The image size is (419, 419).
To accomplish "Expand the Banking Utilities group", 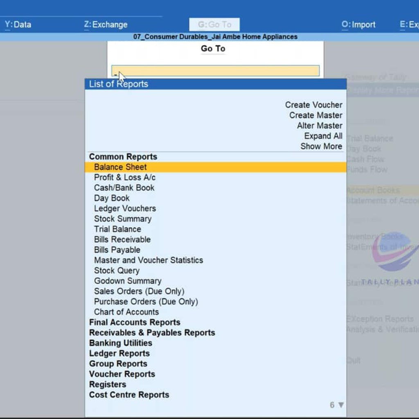I will [x=121, y=343].
